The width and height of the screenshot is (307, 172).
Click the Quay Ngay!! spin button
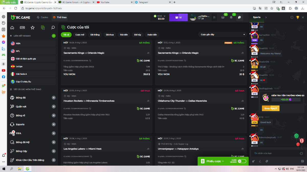coord(271,108)
